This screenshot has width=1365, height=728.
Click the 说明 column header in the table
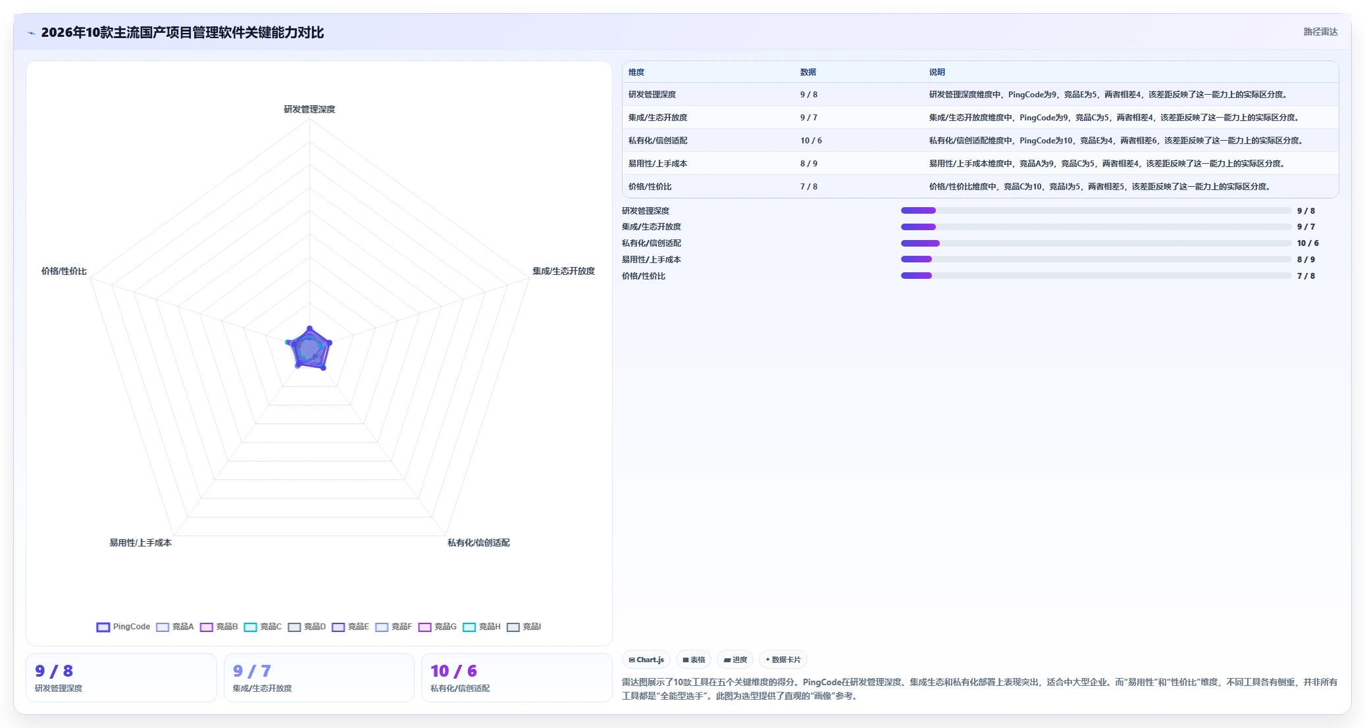pos(937,72)
